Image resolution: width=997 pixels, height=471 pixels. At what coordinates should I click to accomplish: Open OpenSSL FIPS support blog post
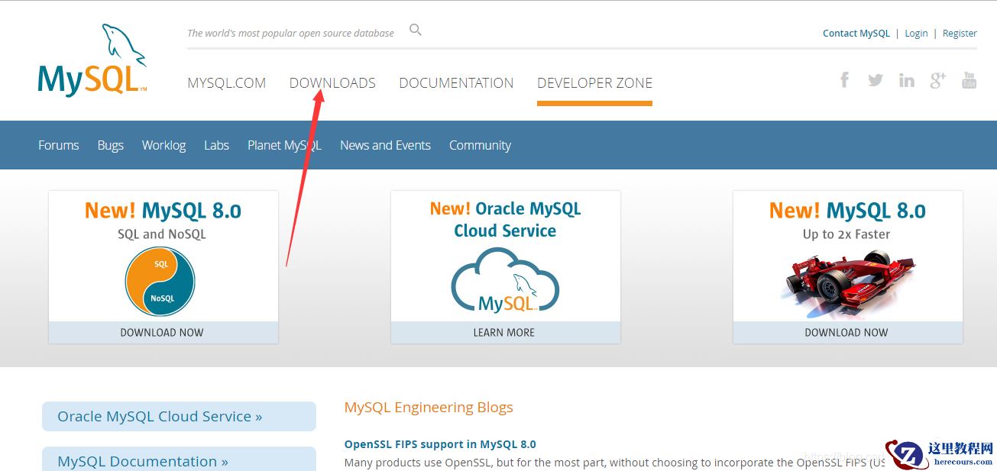[440, 444]
